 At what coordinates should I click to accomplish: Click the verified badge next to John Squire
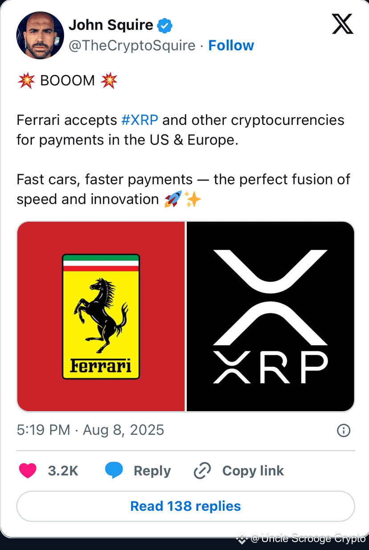pos(164,25)
